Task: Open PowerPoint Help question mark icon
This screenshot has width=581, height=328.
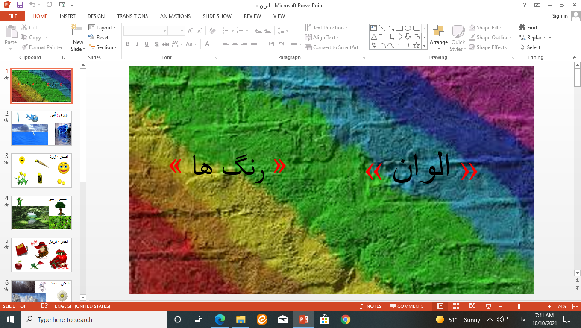Action: (525, 5)
